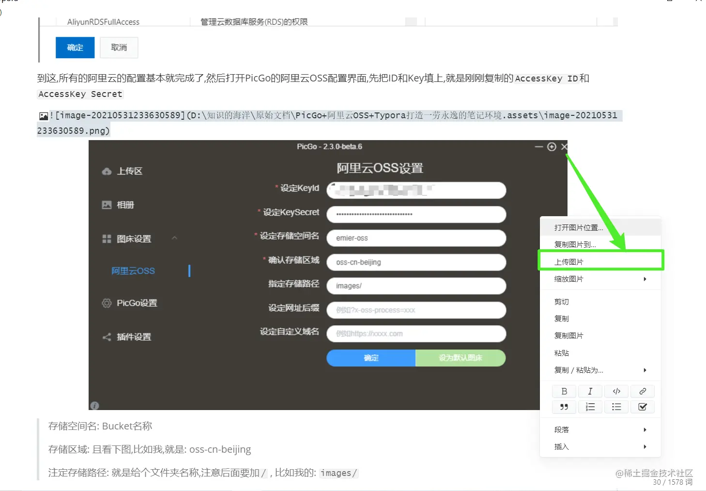Click the word count 30 / 1578 词
Image resolution: width=706 pixels, height=491 pixels.
673,482
